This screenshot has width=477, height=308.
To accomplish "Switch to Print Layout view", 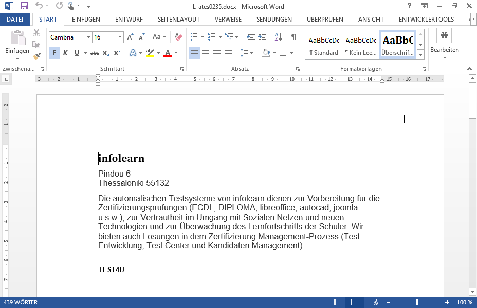I will point(354,302).
